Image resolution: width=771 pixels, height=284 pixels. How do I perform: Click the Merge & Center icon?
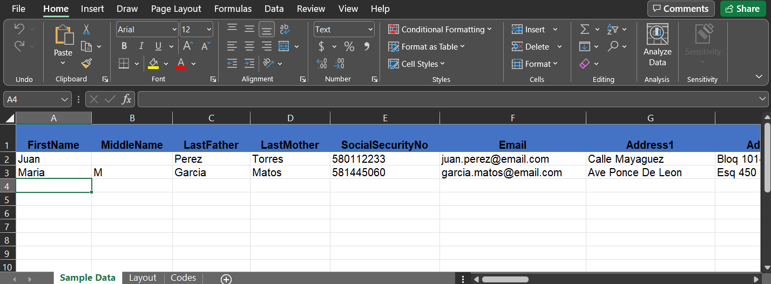coord(284,46)
